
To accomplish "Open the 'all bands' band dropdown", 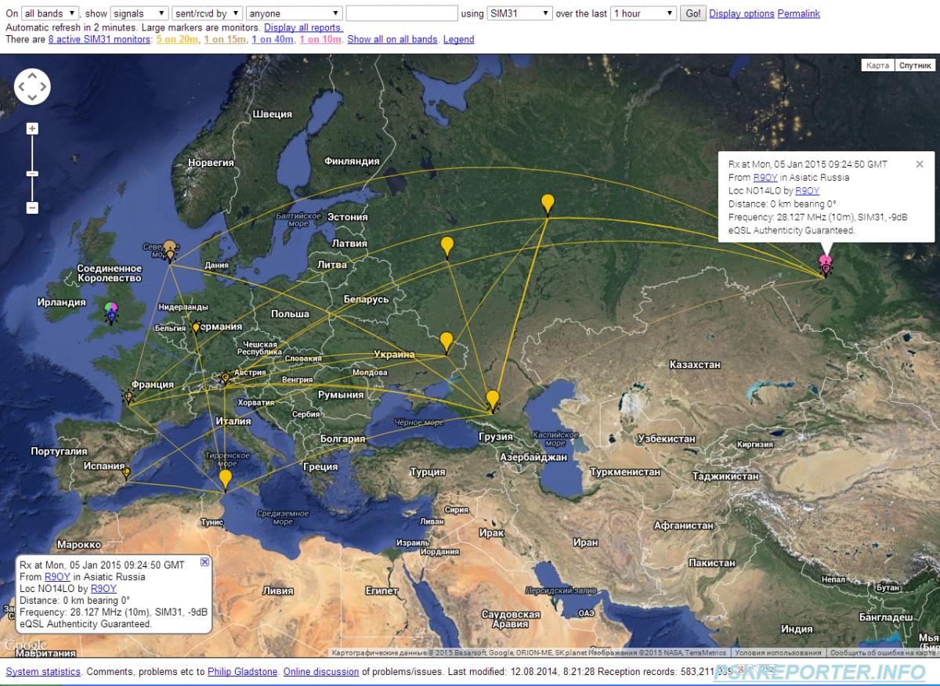I will click(x=50, y=13).
